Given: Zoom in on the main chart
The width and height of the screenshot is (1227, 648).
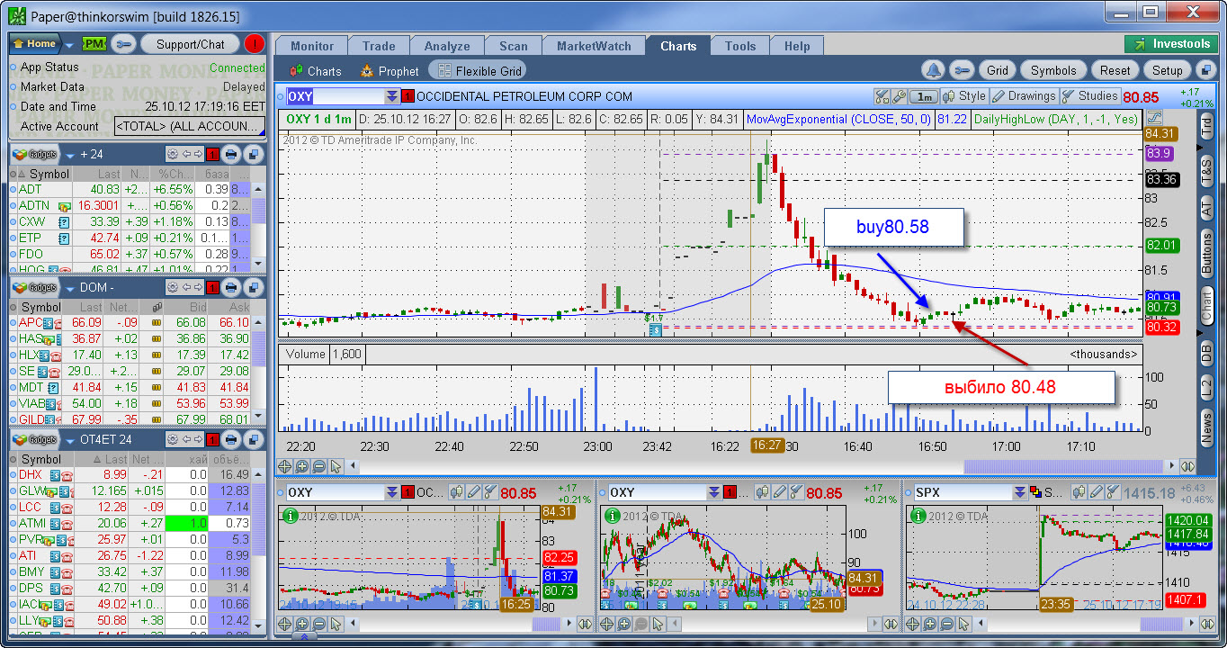Looking at the screenshot, I should [302, 466].
